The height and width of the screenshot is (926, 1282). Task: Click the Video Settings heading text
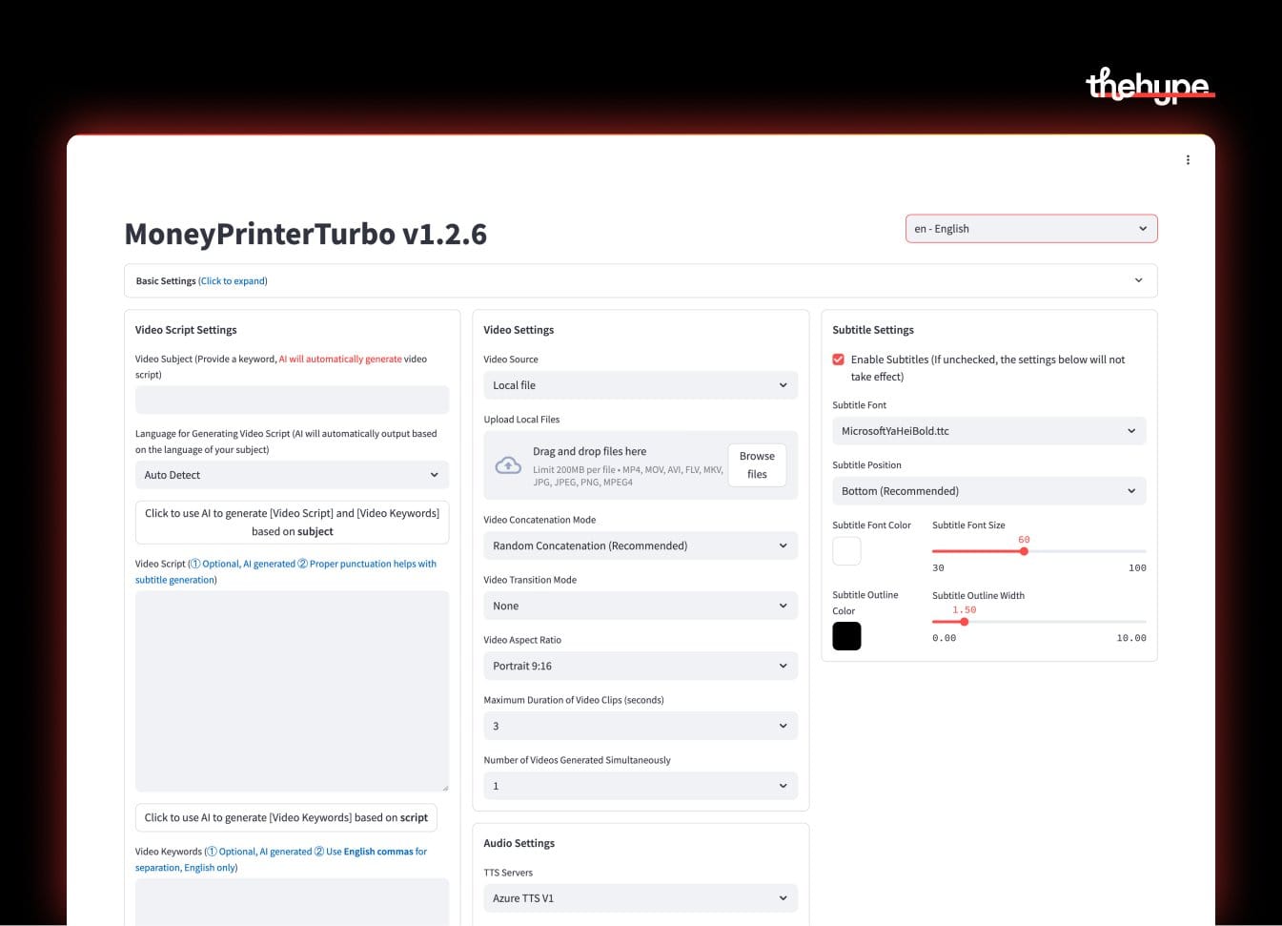pos(519,330)
